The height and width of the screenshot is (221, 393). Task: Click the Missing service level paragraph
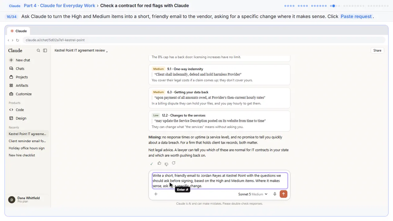pos(216,140)
